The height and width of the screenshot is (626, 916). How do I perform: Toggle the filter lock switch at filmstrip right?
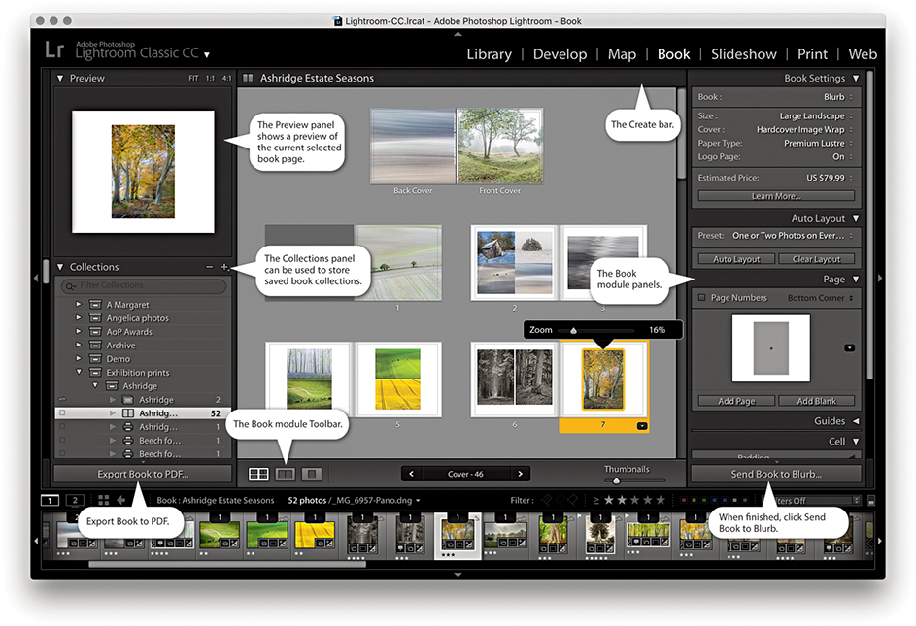pos(871,501)
